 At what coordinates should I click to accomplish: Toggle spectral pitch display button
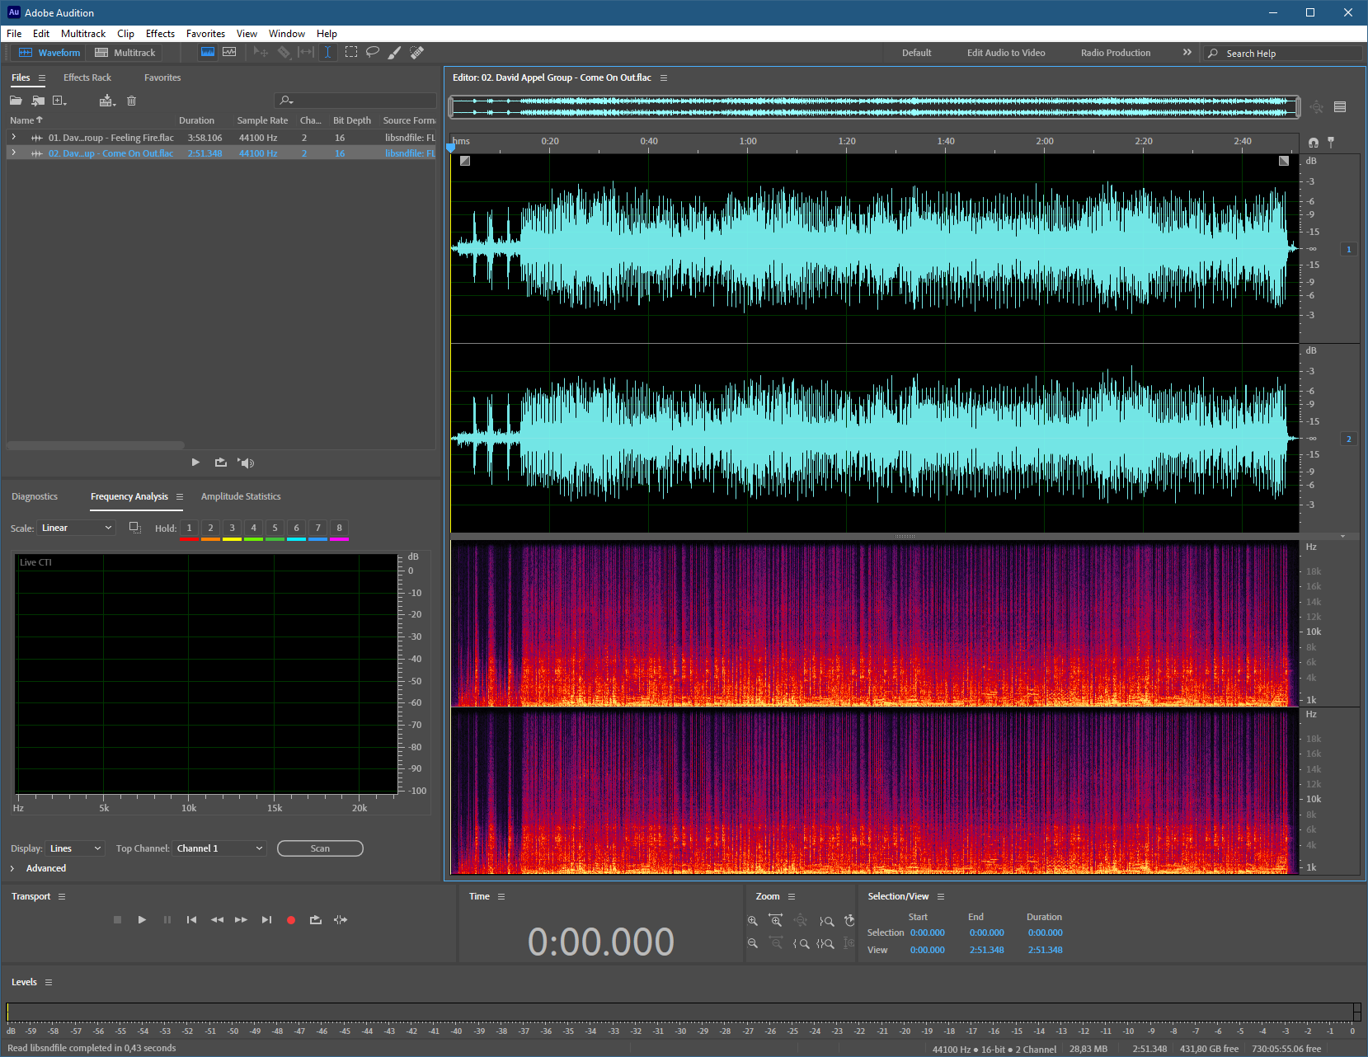(x=229, y=52)
